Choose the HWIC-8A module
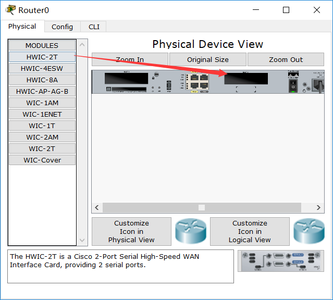Screen dimensions: 333x300 point(42,80)
